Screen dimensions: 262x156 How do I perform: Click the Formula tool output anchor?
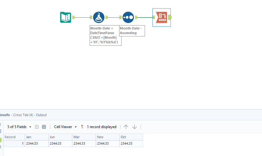[x=107, y=18]
